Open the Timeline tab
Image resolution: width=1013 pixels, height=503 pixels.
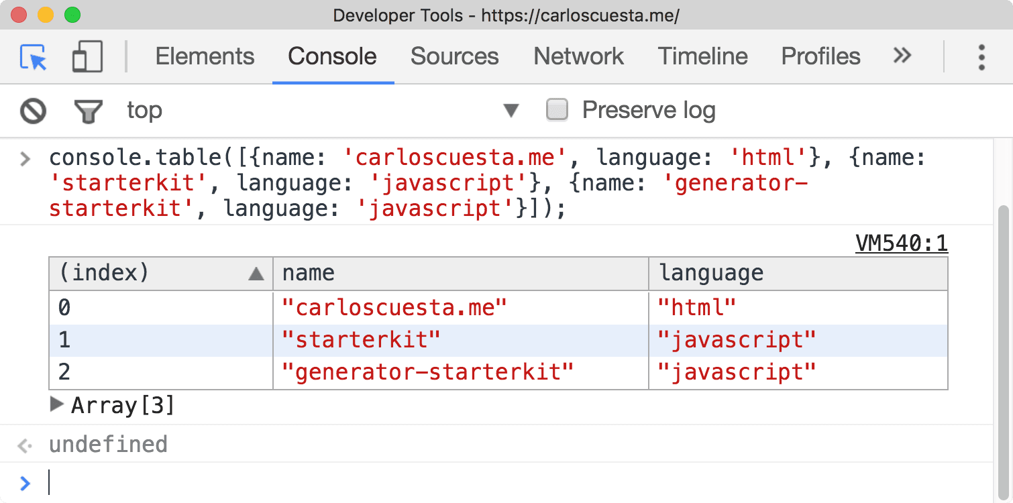pyautogui.click(x=702, y=56)
